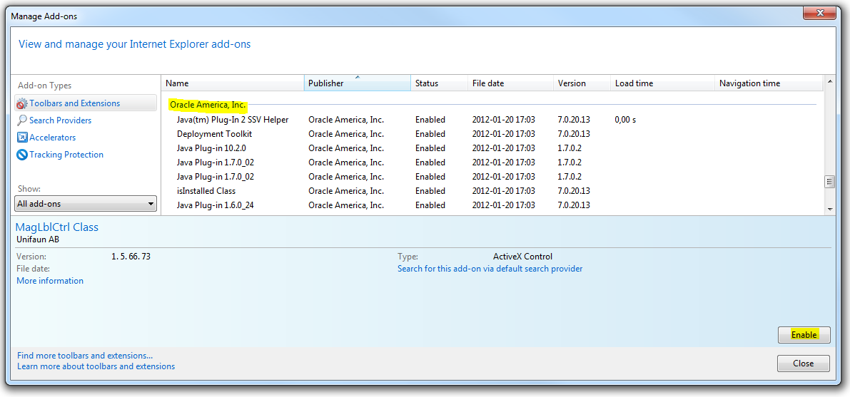Open the More information link
The image size is (850, 397).
50,281
